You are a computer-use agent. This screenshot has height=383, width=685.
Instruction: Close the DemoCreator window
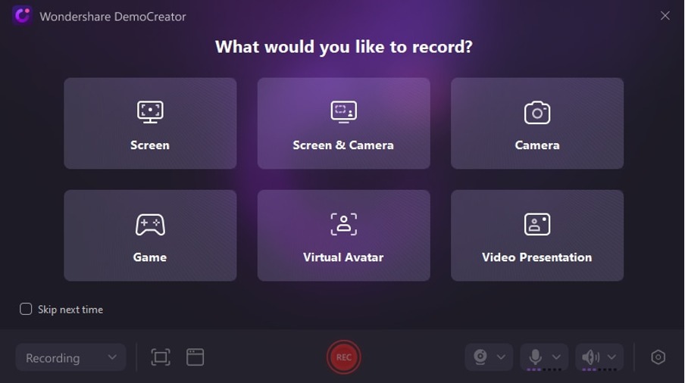pos(665,16)
